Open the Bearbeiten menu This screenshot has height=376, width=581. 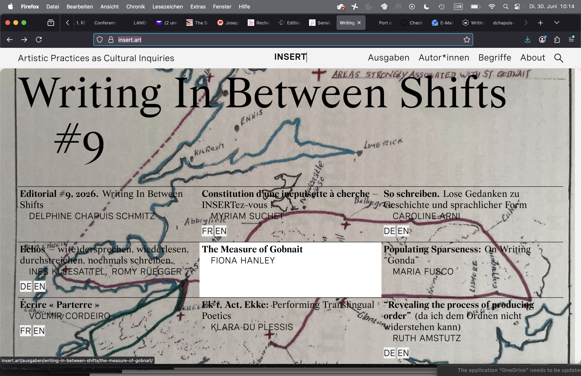click(x=80, y=6)
